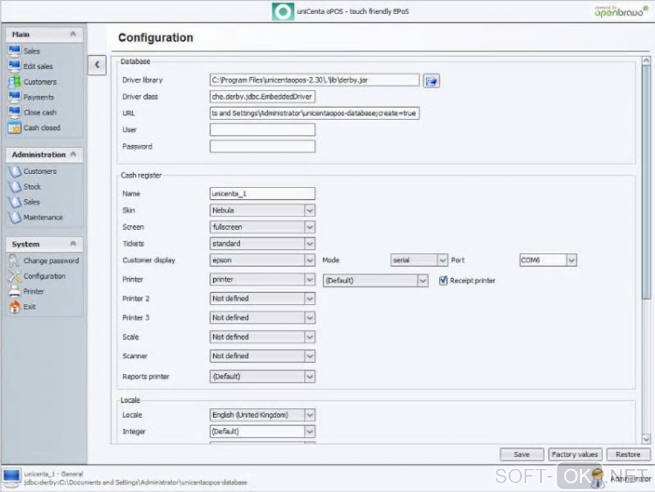Click database User field
Viewport: 655px width, 492px height.
pos(263,130)
